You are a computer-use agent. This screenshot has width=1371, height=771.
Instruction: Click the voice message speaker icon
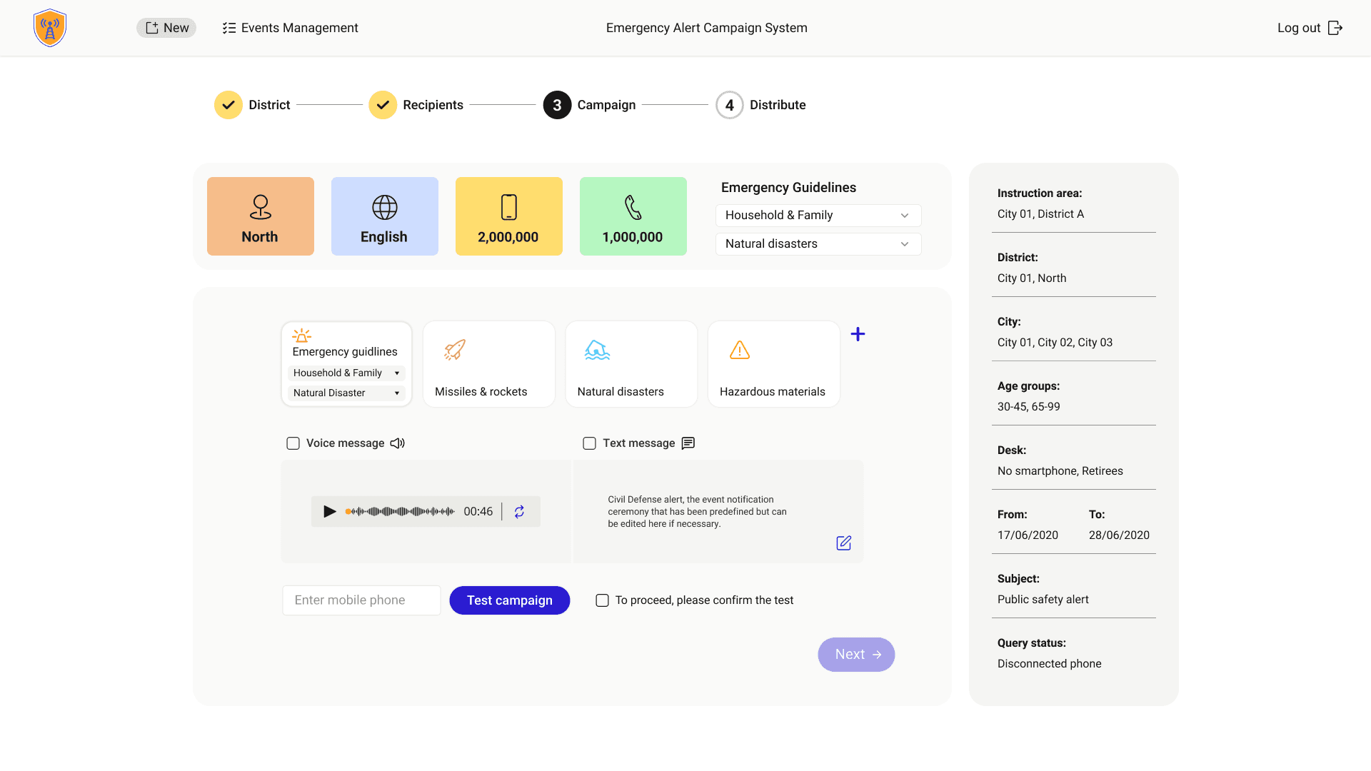point(397,443)
